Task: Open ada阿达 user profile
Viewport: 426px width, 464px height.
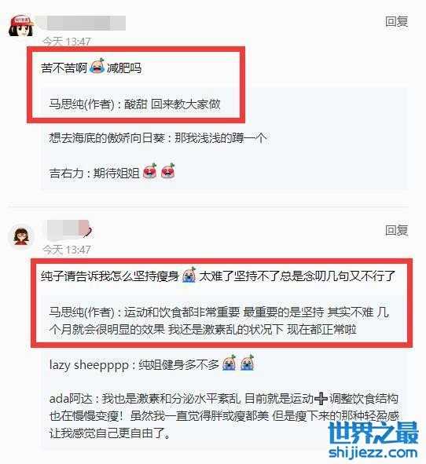Action: pyautogui.click(x=71, y=399)
